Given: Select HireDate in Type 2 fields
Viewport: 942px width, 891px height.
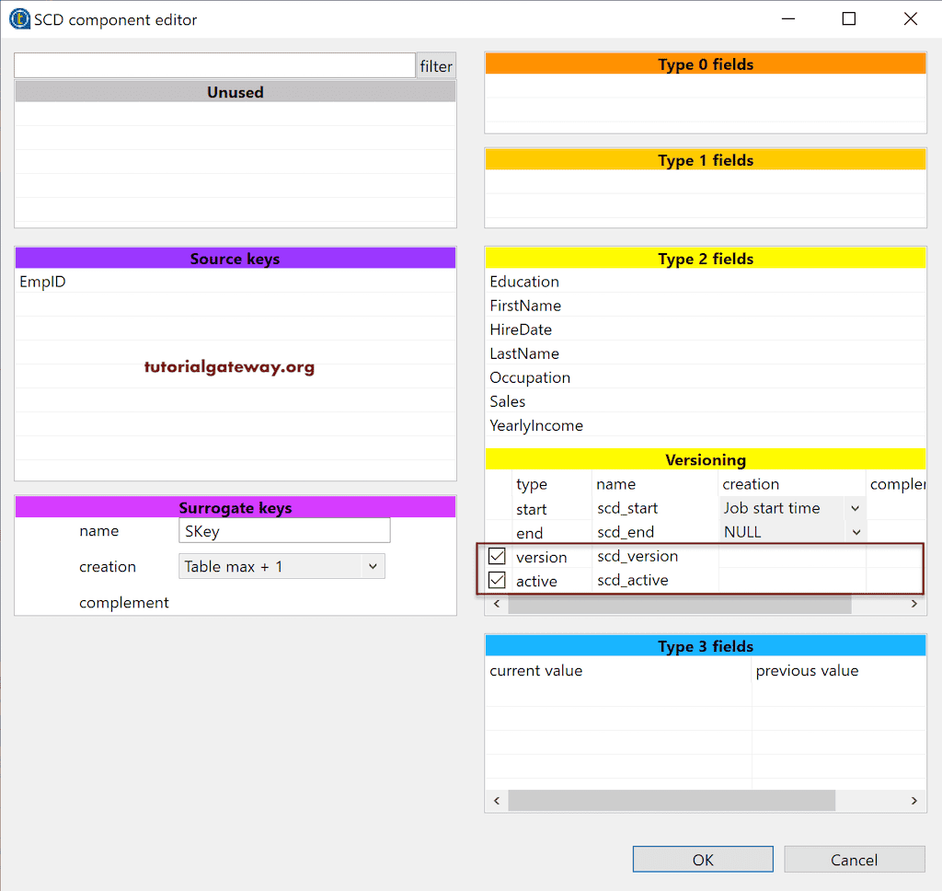Looking at the screenshot, I should tap(521, 329).
